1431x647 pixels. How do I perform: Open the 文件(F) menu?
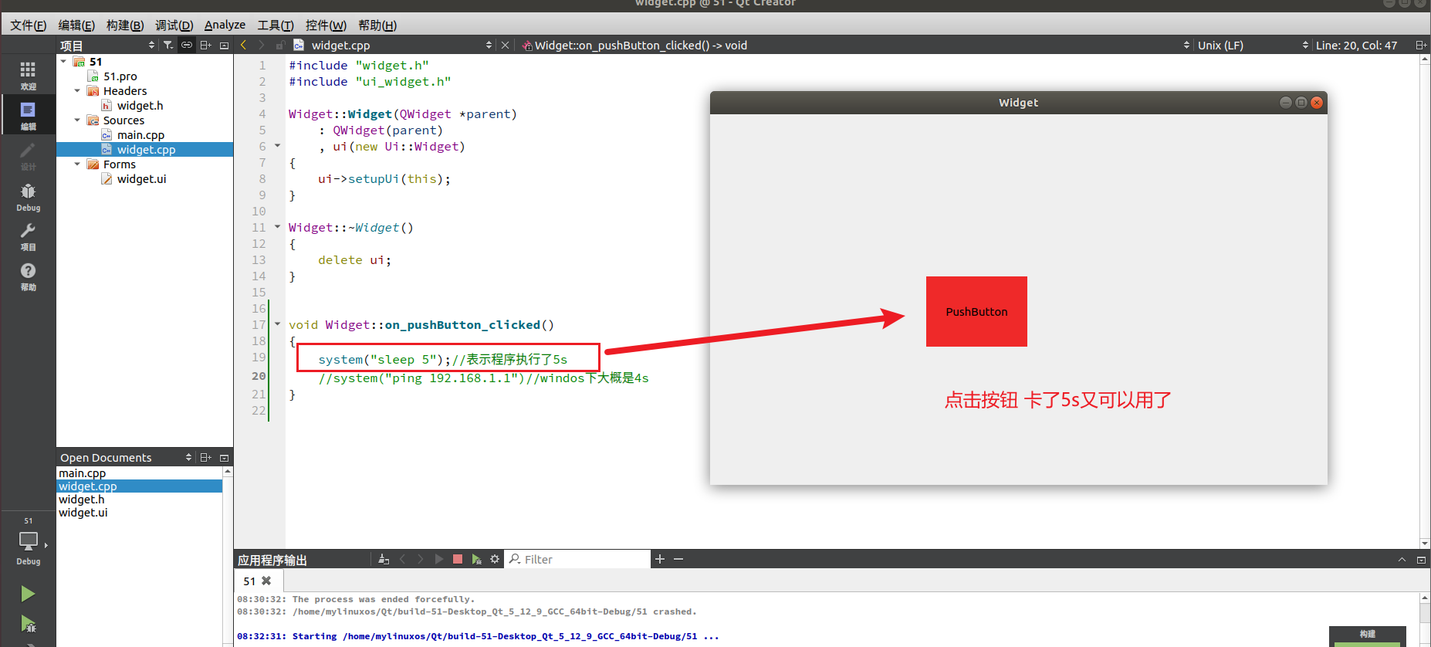(28, 25)
